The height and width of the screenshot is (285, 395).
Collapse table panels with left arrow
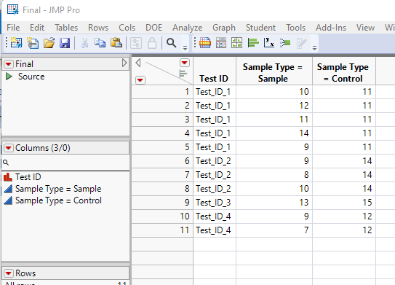tap(137, 63)
